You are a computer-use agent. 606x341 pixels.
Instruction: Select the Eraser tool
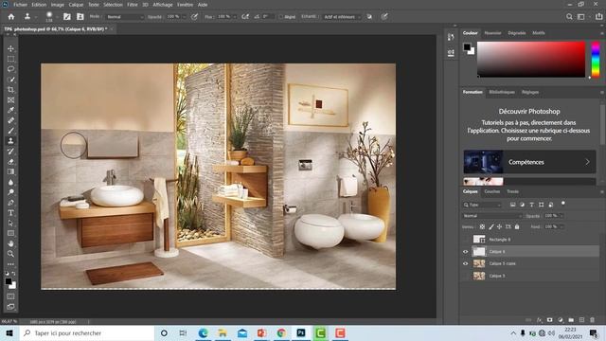click(x=10, y=162)
